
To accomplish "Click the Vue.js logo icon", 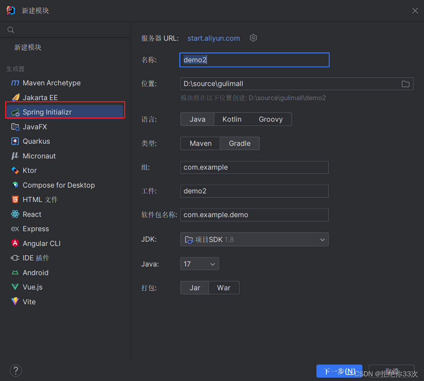I will click(15, 287).
